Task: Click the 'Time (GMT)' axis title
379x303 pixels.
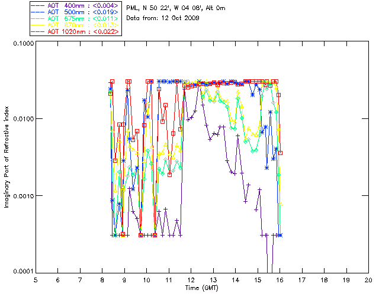Action: pyautogui.click(x=201, y=288)
